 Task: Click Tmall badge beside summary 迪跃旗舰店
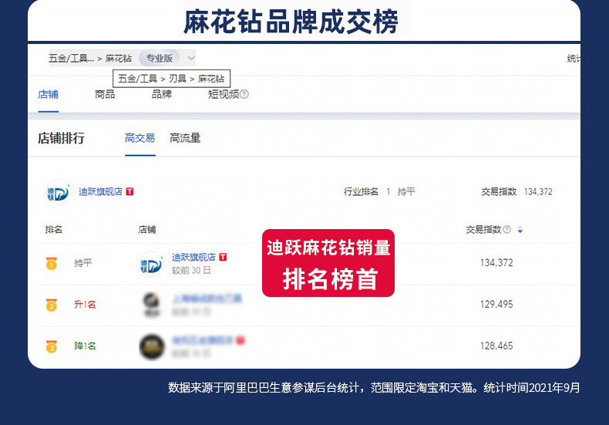point(130,191)
